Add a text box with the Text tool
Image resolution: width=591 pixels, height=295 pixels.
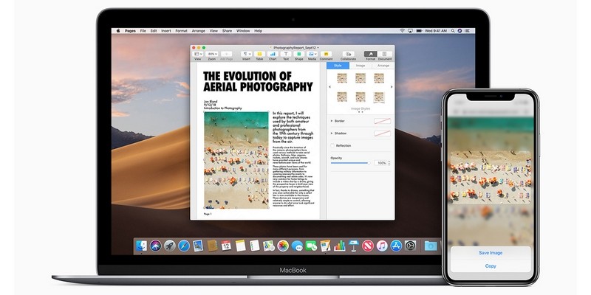pyautogui.click(x=286, y=54)
